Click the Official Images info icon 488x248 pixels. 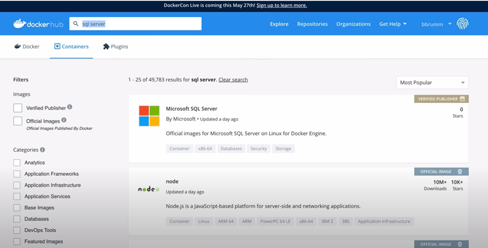pyautogui.click(x=64, y=120)
